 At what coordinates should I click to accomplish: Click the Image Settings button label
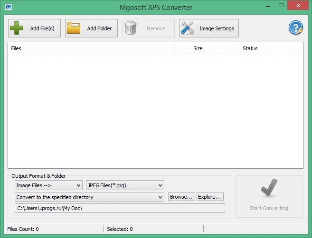click(217, 28)
